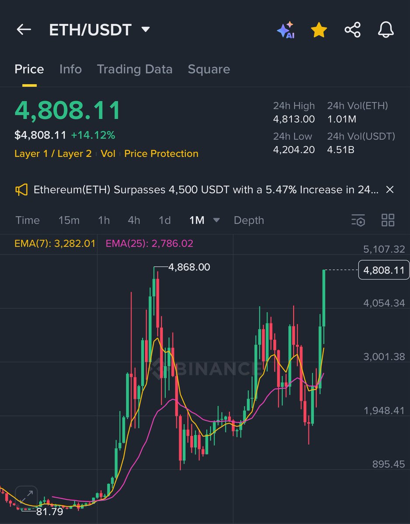This screenshot has height=524, width=410.
Task: Switch to Depth chart
Action: pyautogui.click(x=249, y=221)
